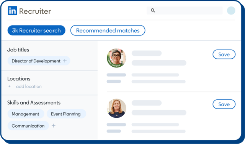Click the Event Planning skill chip

pos(66,114)
